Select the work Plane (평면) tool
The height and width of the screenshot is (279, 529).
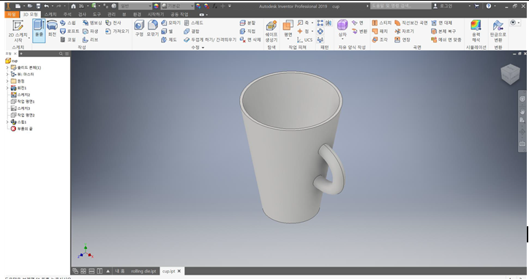point(288,30)
